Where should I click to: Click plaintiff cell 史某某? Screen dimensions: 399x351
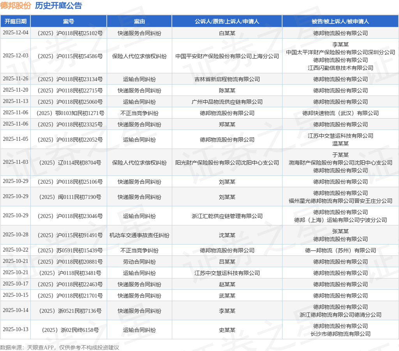tap(227, 330)
